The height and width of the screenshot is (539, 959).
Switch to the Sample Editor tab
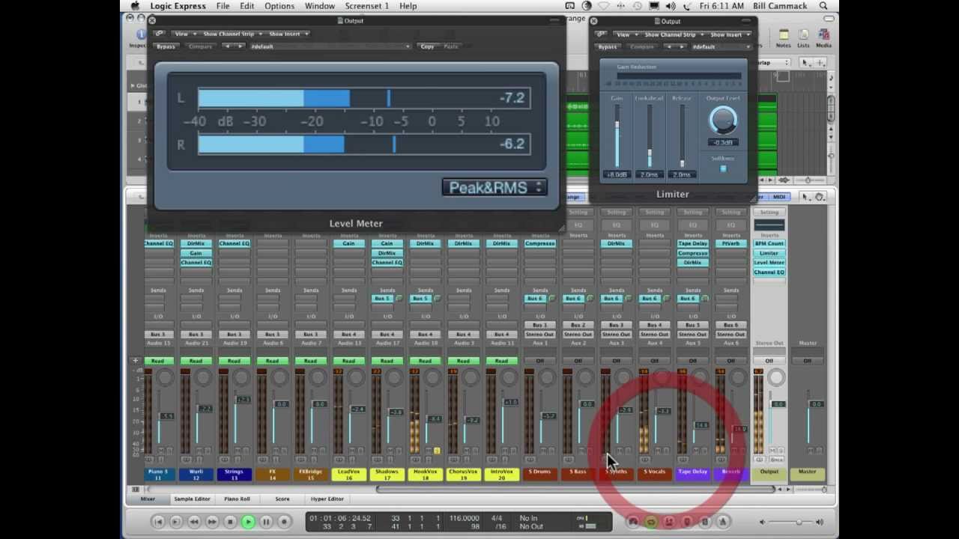tap(192, 499)
